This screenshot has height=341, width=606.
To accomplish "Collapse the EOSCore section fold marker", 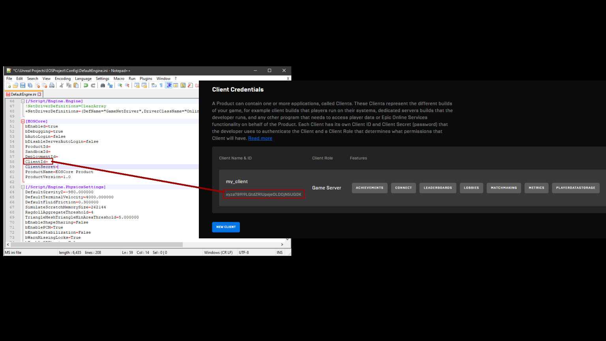I will [23, 121].
